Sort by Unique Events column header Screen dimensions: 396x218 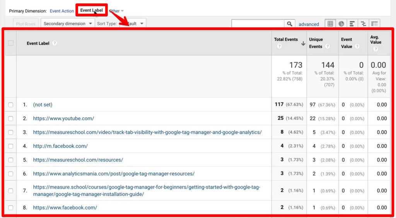coord(316,43)
